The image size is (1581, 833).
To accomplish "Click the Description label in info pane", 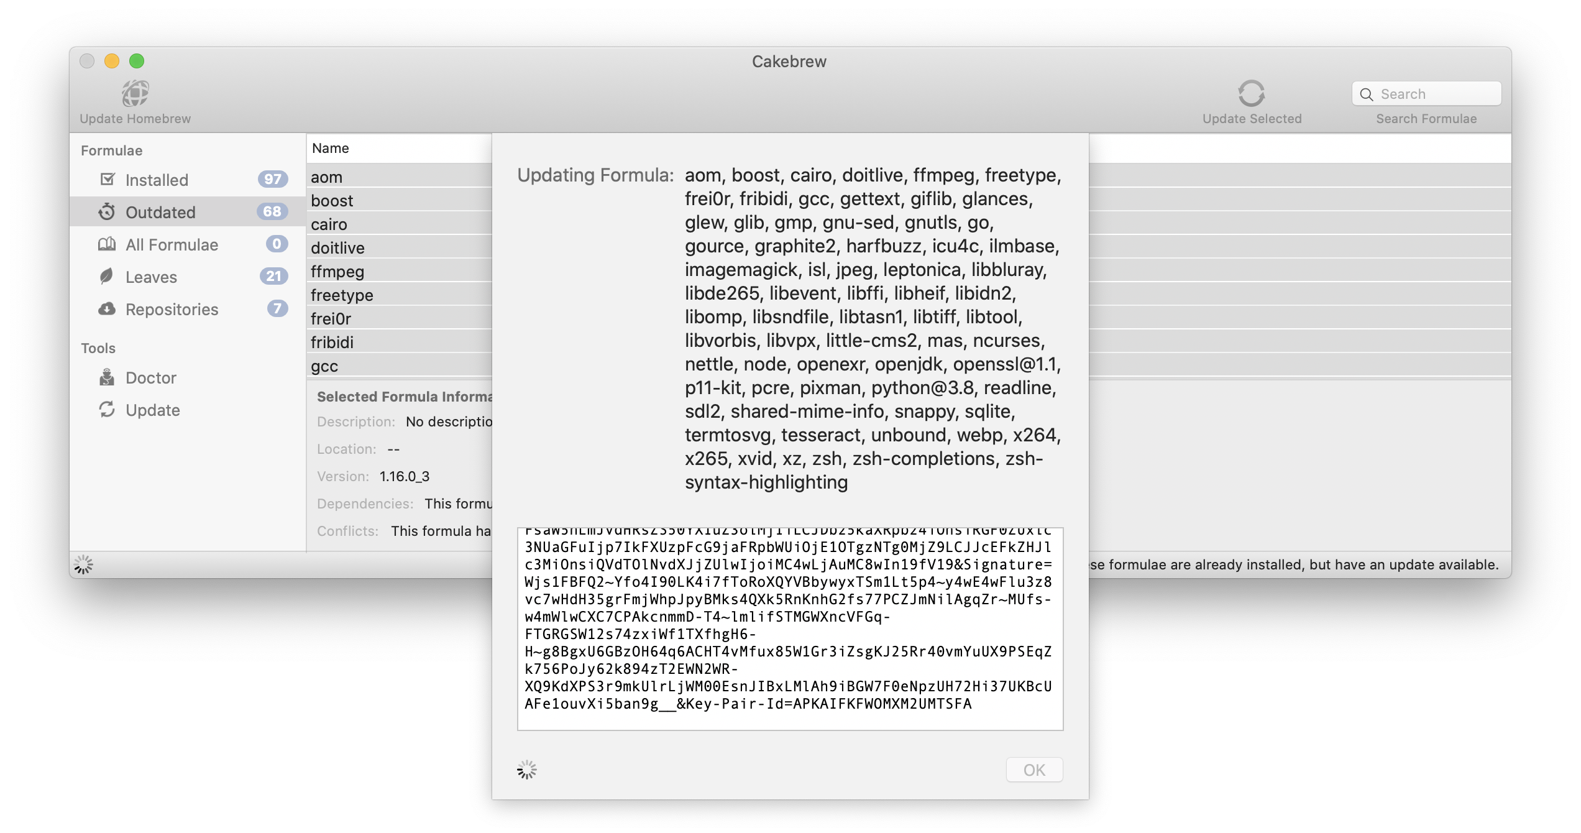I will (356, 421).
